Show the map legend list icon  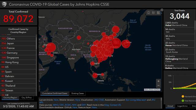pos(153,13)
